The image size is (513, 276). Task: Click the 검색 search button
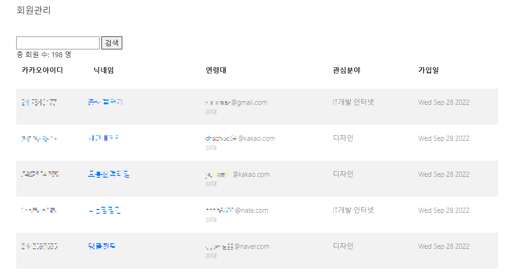112,42
